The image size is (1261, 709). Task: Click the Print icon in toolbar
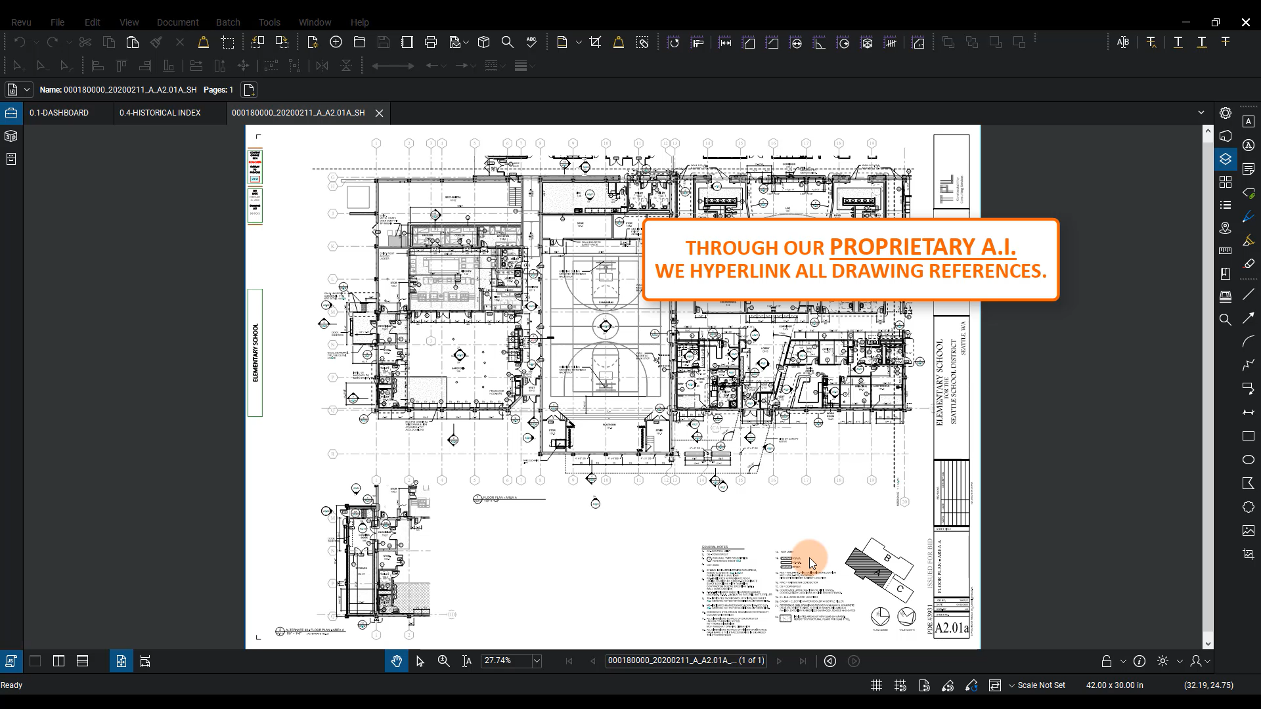click(431, 43)
